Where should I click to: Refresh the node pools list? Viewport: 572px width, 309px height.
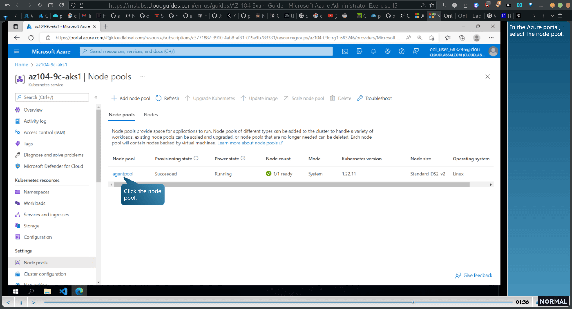[167, 98]
